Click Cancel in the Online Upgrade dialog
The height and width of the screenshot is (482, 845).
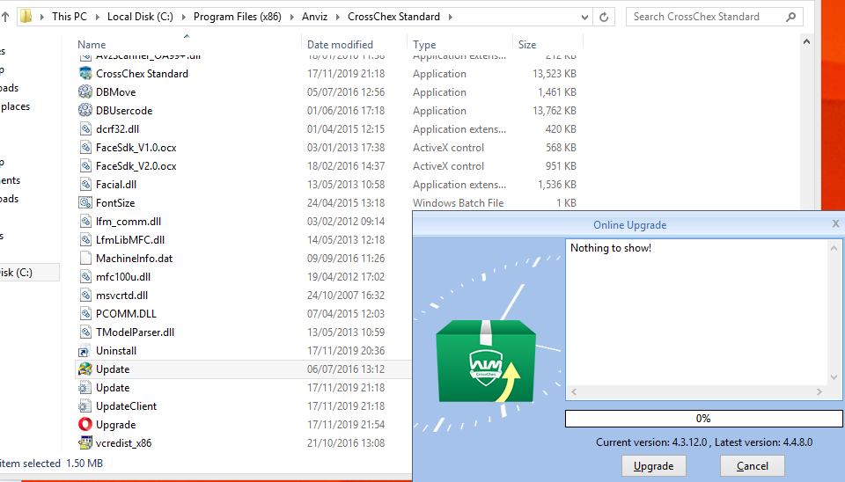coord(753,466)
